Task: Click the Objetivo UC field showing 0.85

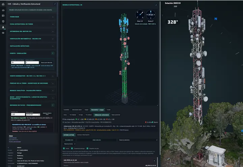Action: 18,114
